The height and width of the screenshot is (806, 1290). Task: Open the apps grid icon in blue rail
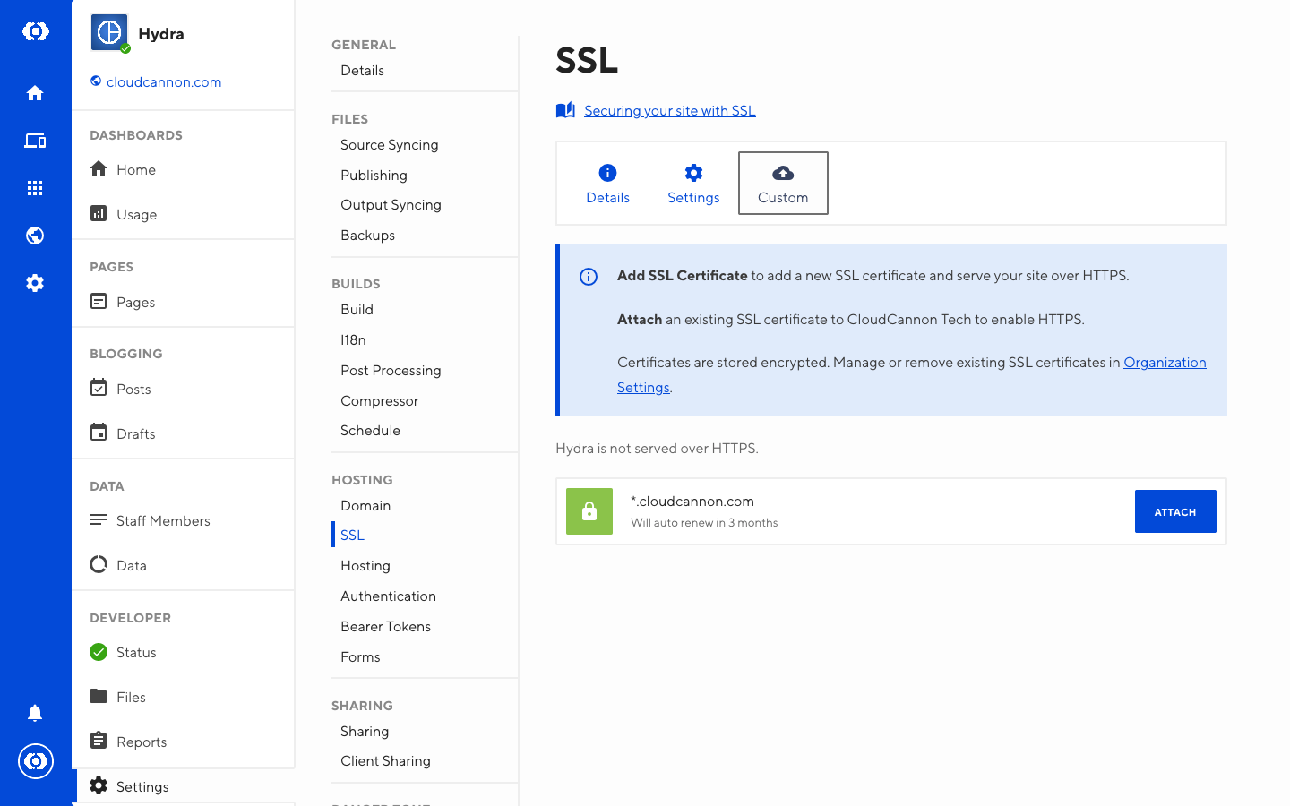coord(35,188)
